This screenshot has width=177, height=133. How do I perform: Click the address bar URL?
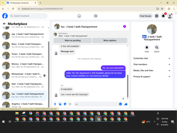click(42, 9)
